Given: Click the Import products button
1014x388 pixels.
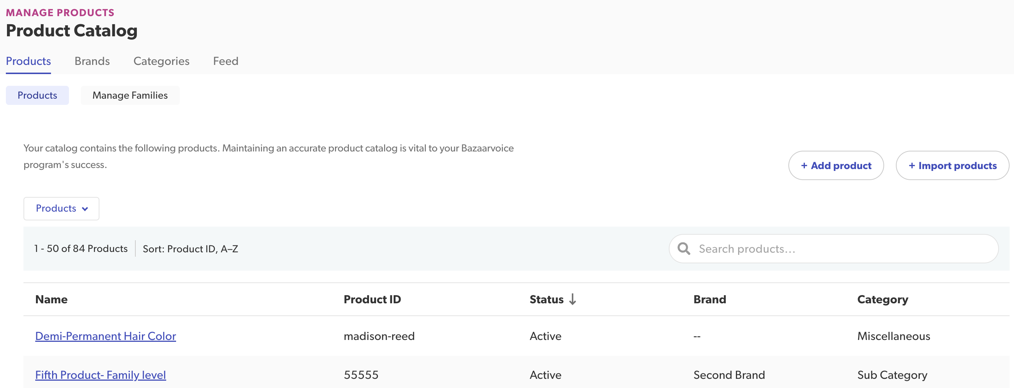Looking at the screenshot, I should tap(952, 166).
